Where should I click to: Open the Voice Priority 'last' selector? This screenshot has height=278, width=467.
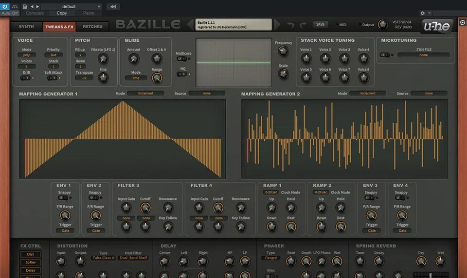tap(54, 55)
